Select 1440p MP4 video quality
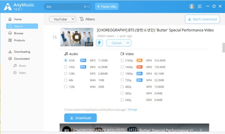 click(x=122, y=67)
